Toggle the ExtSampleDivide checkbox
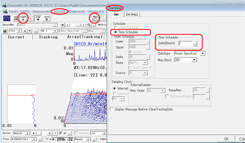Screen dimensions: 245x143 [x=167, y=96]
